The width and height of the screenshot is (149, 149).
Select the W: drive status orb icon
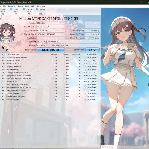click(24, 9)
